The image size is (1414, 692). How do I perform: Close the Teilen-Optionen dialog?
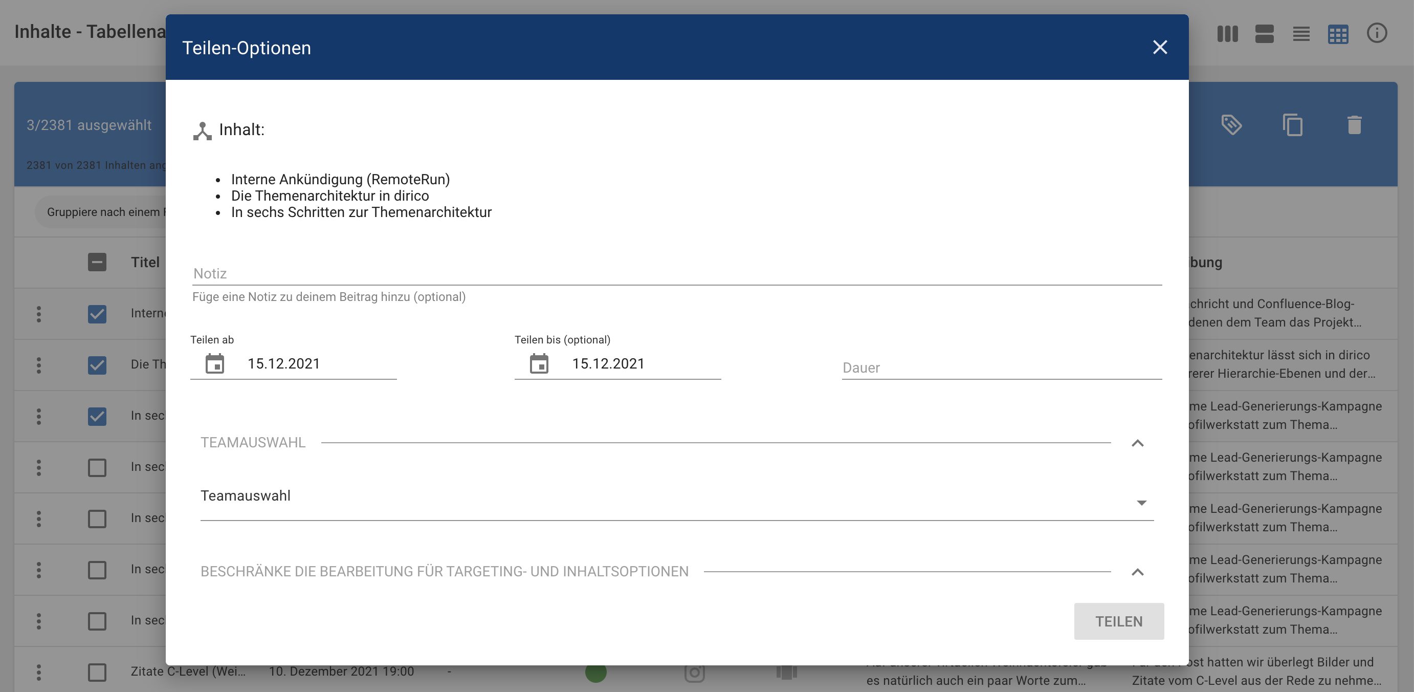coord(1159,47)
